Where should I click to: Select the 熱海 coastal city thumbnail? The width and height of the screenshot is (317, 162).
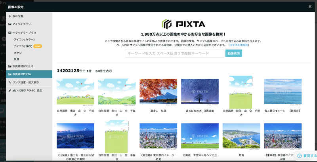pyautogui.click(x=241, y=136)
